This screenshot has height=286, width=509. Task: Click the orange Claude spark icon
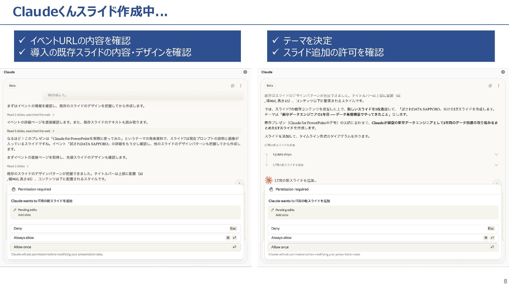click(269, 180)
